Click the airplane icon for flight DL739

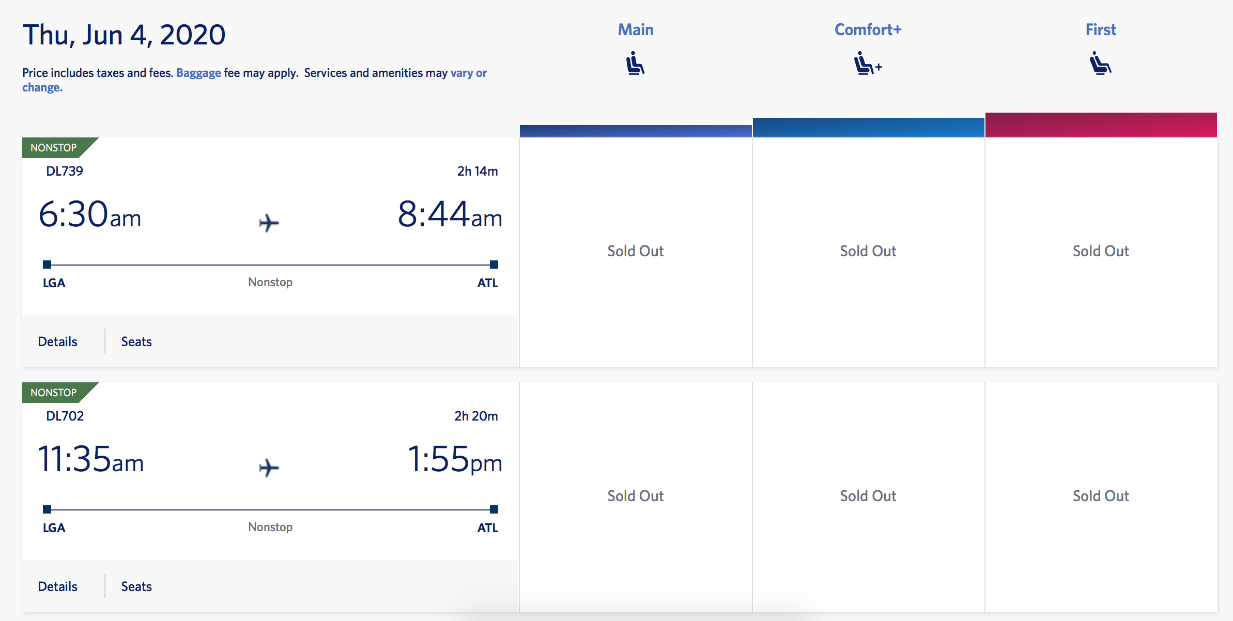point(269,223)
